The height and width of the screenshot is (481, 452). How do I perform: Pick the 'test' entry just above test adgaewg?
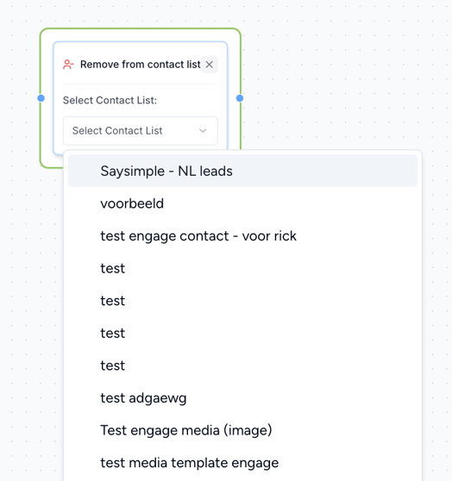coord(242,365)
